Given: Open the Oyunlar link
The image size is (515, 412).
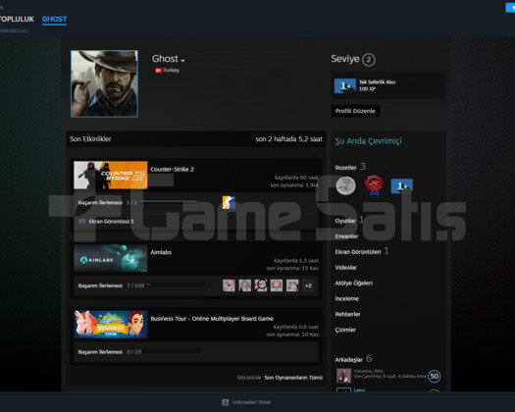Looking at the screenshot, I should 345,221.
